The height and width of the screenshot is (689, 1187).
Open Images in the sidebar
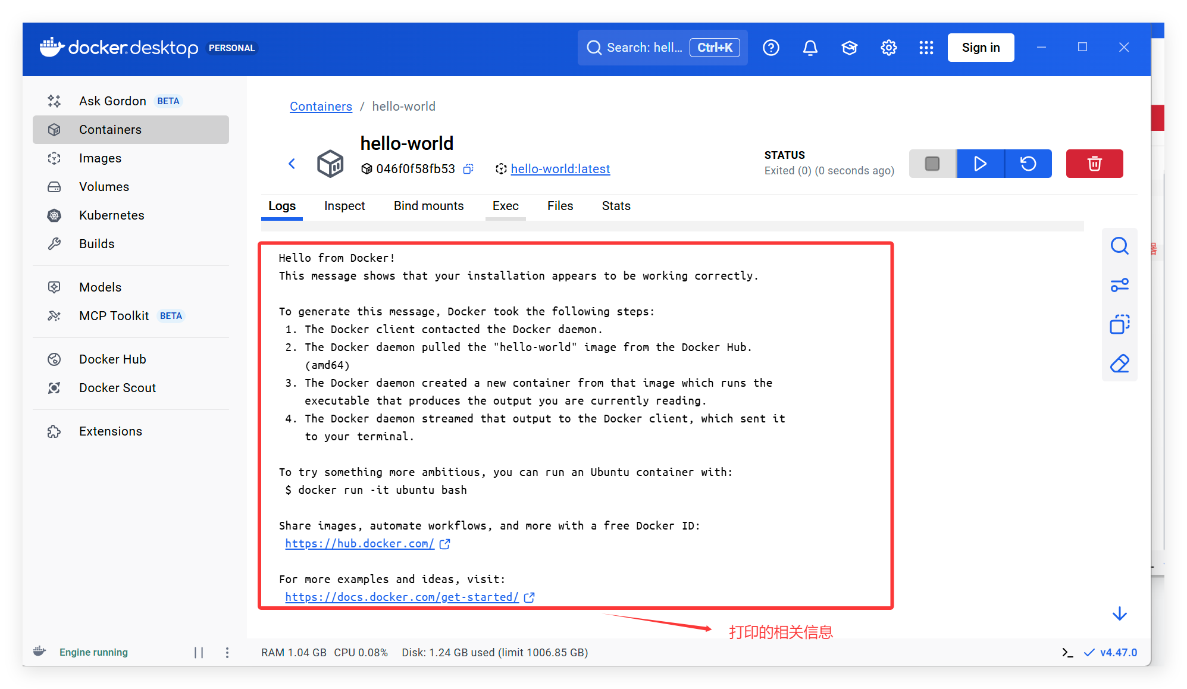tap(100, 158)
